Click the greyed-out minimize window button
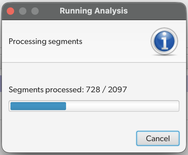Screen dimensions: 188x155 pyautogui.click(x=23, y=11)
